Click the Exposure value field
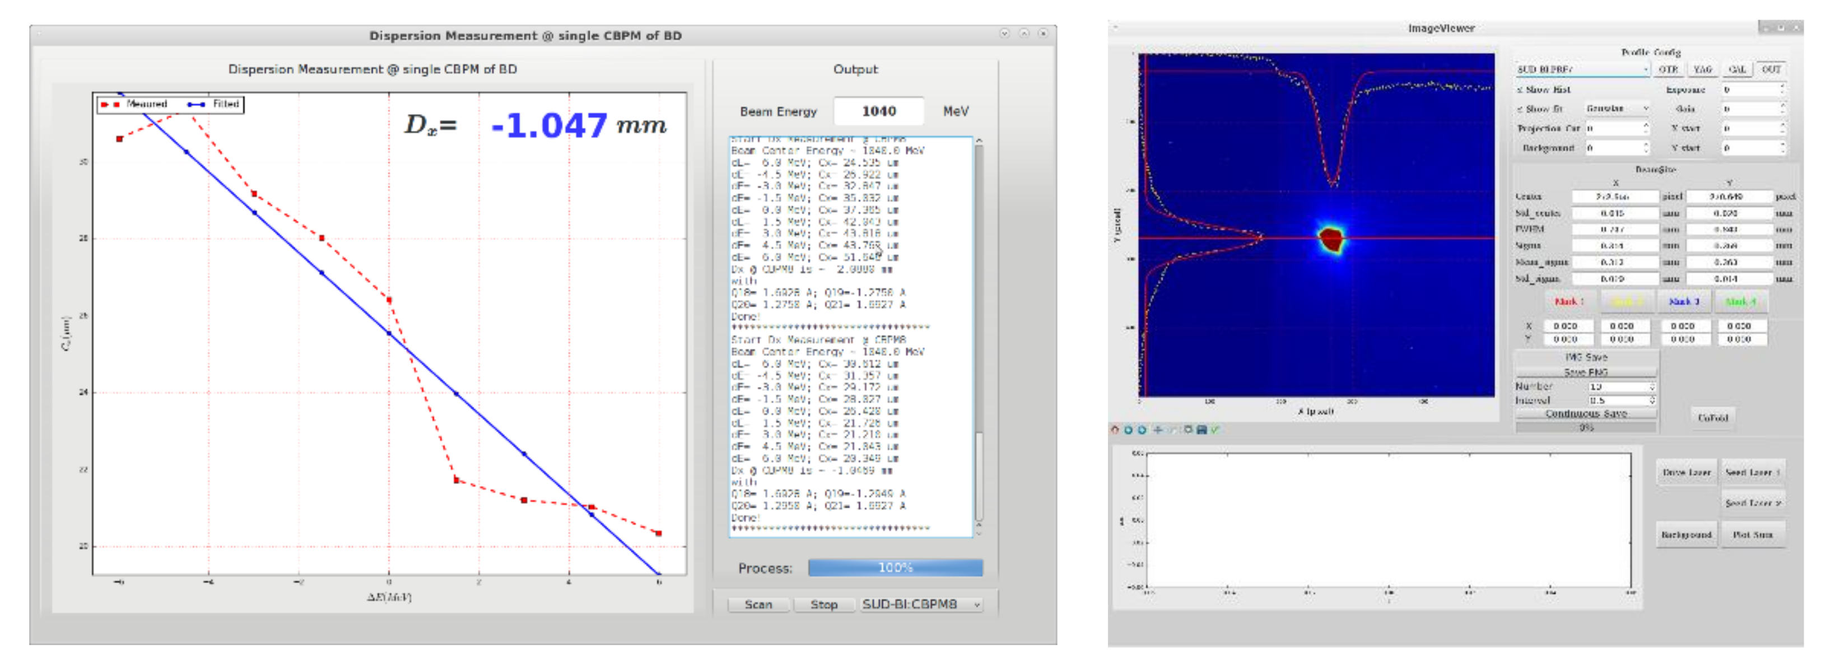The image size is (1835, 672). (x=1749, y=90)
